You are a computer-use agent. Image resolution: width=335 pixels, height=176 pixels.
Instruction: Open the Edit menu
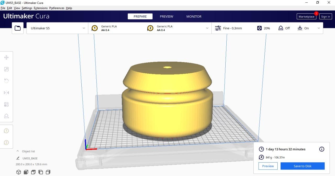(x=9, y=8)
